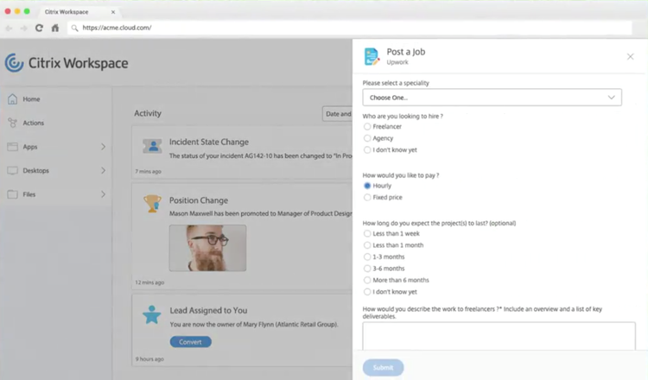Click the browser address bar URL
The width and height of the screenshot is (648, 380).
(x=117, y=28)
